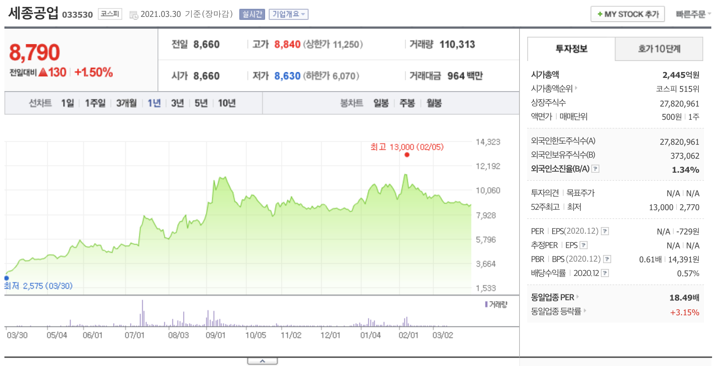
Task: Click 시가총액 value 2,445억원
Action: pyautogui.click(x=681, y=75)
